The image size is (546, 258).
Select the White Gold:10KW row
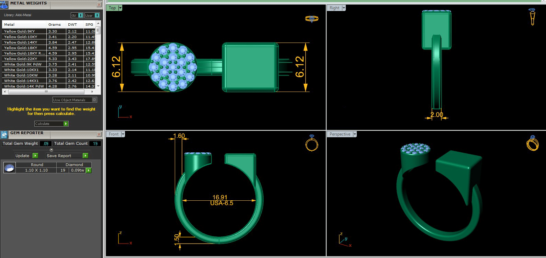pyautogui.click(x=49, y=75)
